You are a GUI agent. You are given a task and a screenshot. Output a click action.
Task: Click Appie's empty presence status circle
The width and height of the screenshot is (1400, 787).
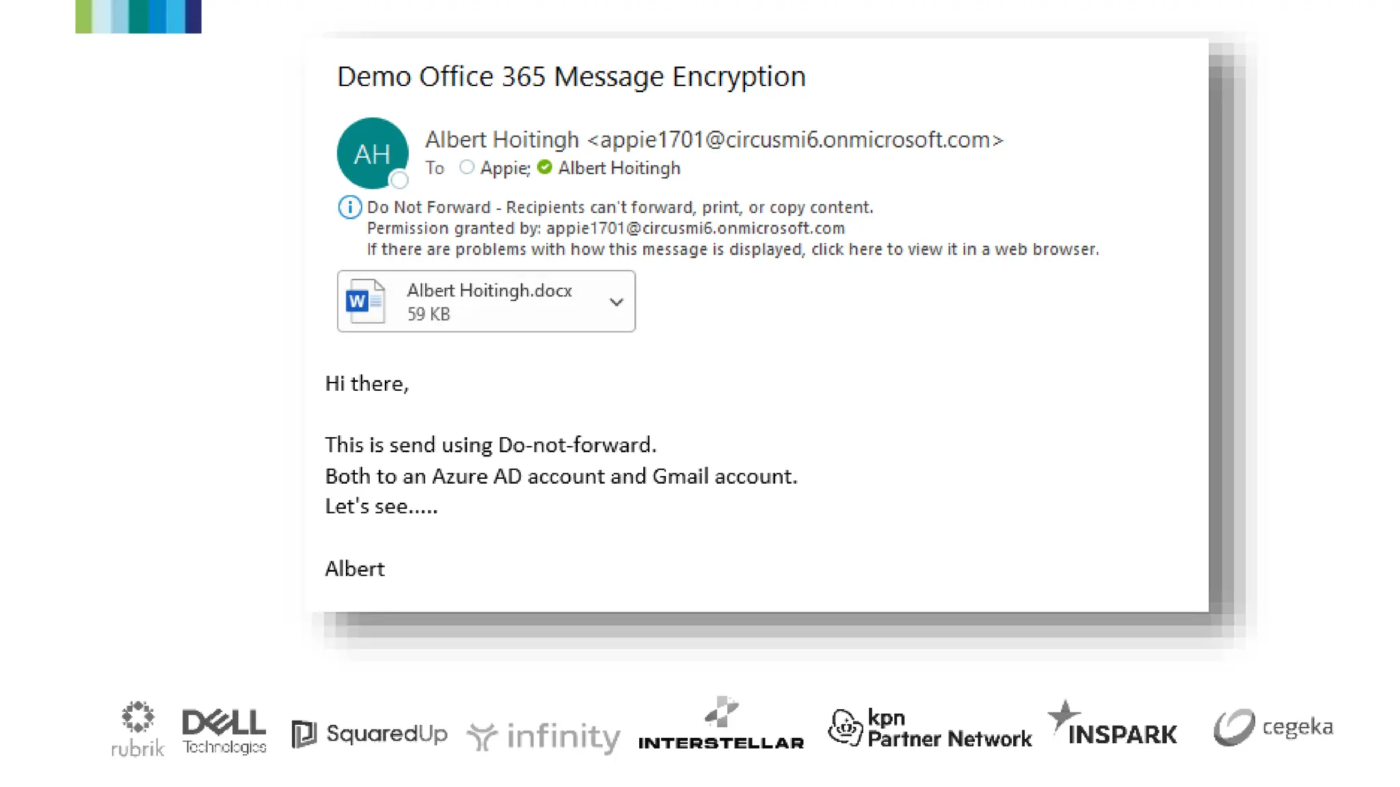pos(467,167)
